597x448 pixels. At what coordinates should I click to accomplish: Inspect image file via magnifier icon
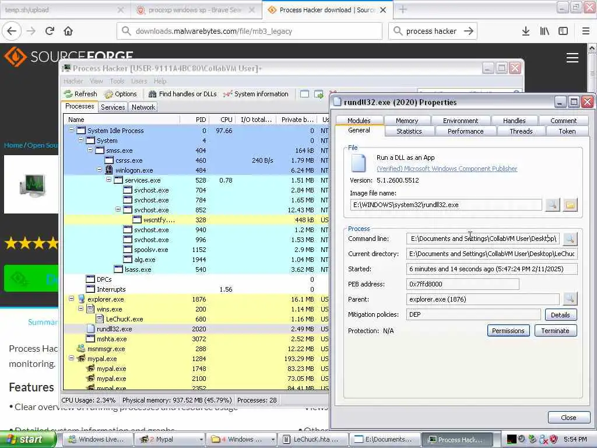553,205
